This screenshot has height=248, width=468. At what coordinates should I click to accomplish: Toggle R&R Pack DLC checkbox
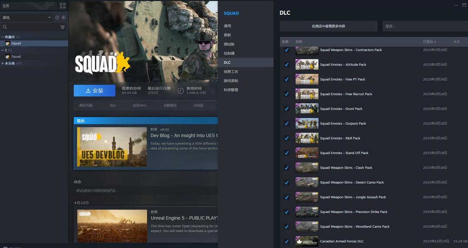pyautogui.click(x=286, y=138)
